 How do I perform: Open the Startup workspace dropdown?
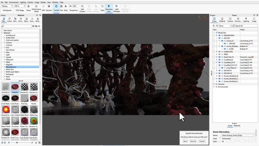(7, 6)
